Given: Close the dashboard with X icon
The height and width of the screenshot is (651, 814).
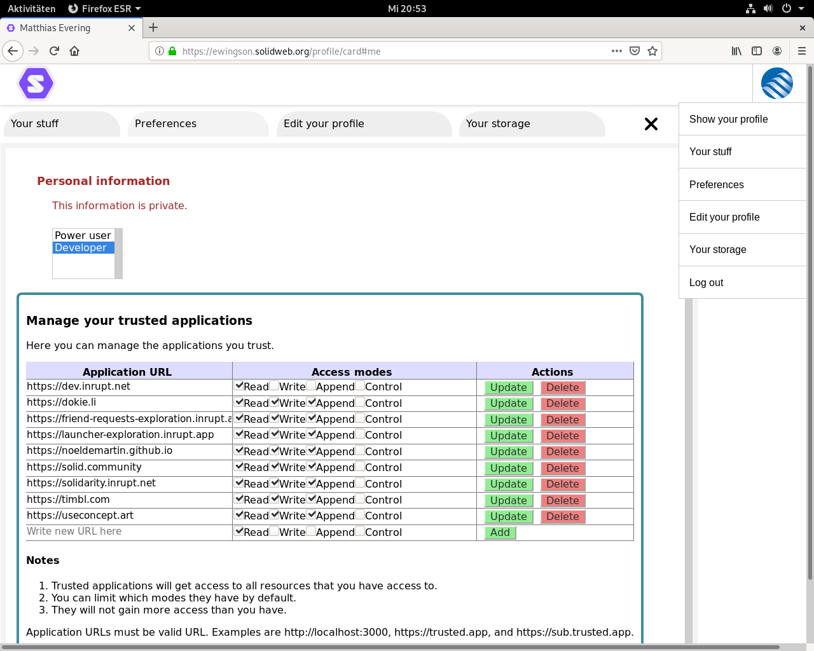Looking at the screenshot, I should pos(651,124).
